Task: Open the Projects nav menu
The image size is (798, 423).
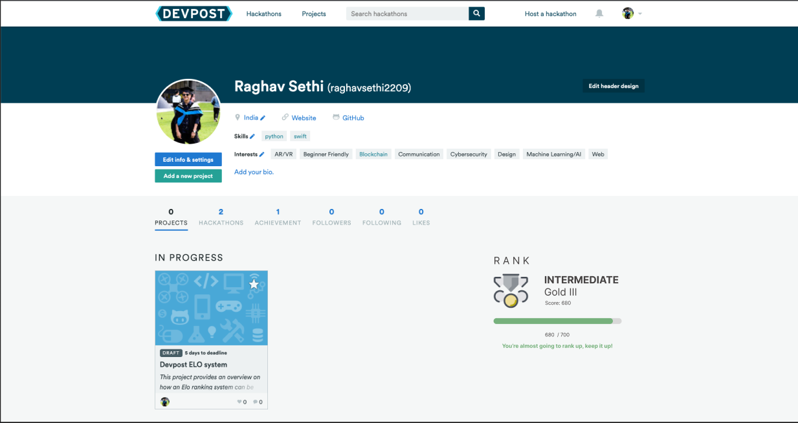Action: tap(314, 14)
